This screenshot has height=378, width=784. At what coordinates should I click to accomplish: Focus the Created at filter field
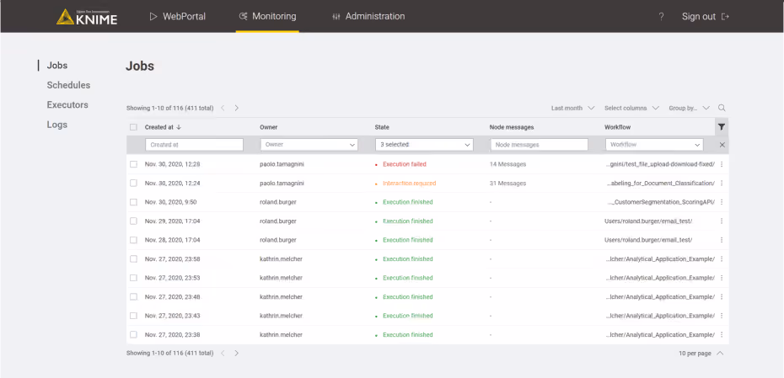194,145
